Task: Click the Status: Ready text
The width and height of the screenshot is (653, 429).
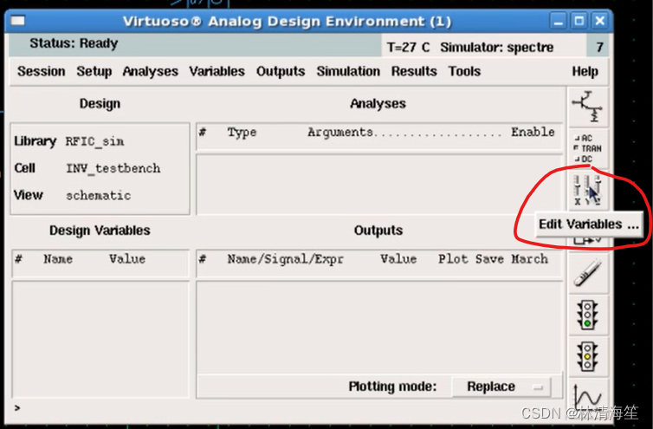Action: tap(74, 43)
